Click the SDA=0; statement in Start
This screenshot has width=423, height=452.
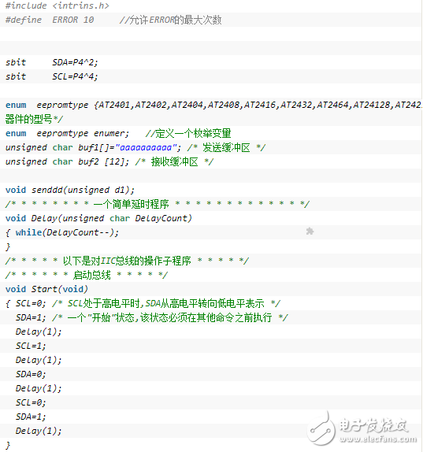31,374
